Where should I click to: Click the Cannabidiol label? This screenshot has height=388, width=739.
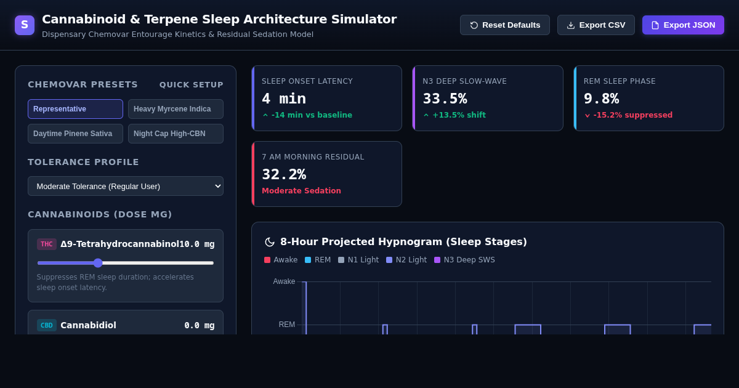(88, 325)
